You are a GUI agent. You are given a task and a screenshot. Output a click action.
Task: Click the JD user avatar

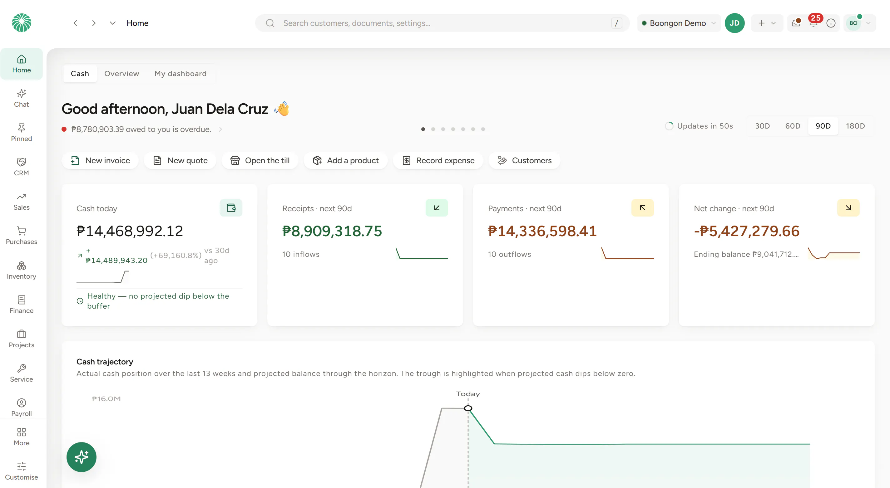pos(734,23)
